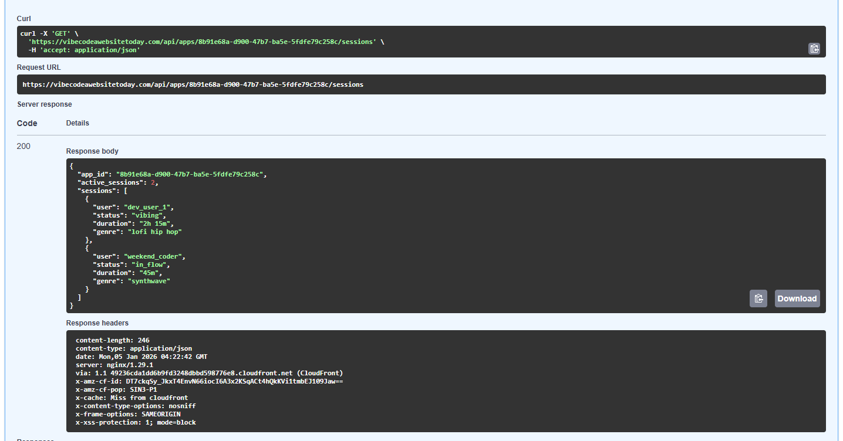Click the accept header line in curl block
Screen dimensions: 843x441
84,50
